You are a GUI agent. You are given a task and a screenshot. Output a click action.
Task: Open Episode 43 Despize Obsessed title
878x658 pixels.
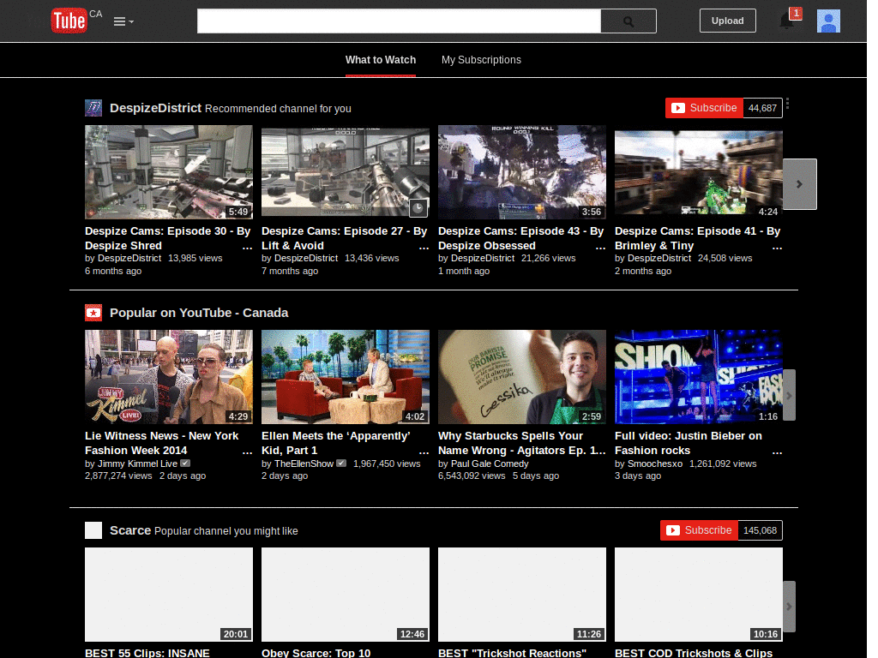pyautogui.click(x=520, y=238)
